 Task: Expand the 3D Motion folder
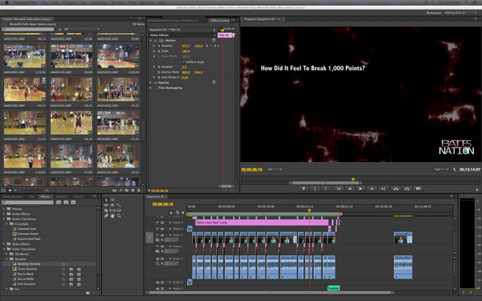pyautogui.click(x=6, y=254)
